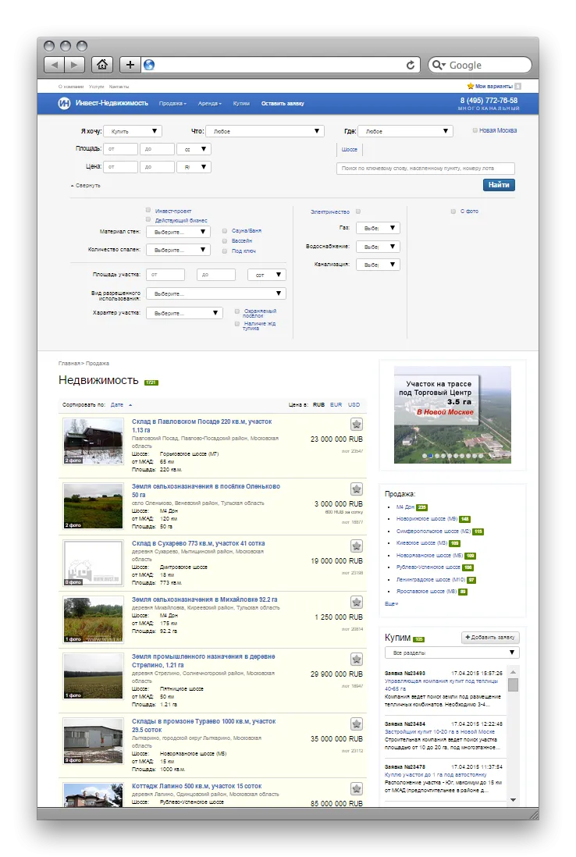This screenshot has width=576, height=857.
Task: Open the О компании top link
Action: [71, 87]
